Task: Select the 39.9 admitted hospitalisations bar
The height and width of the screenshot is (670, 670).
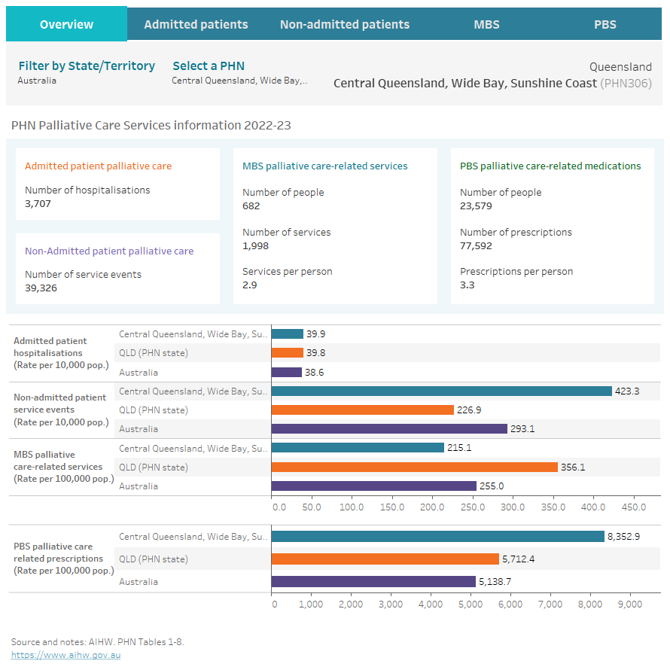Action: point(287,333)
